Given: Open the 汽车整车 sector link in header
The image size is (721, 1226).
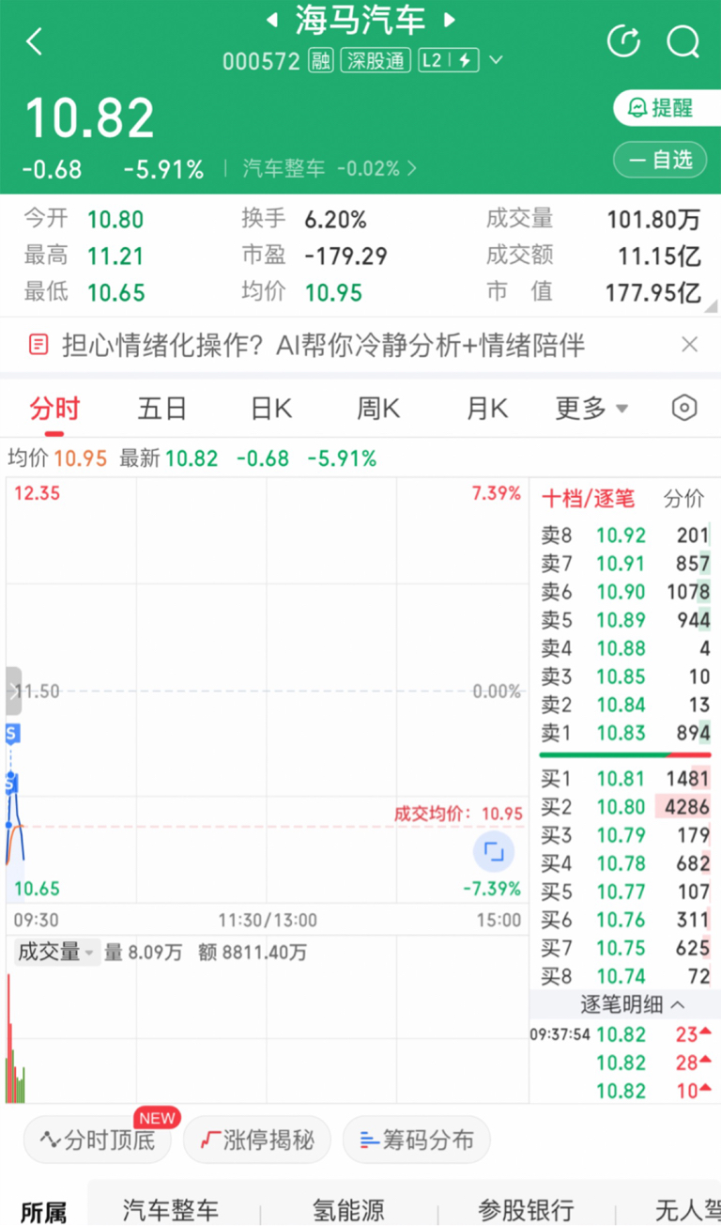Looking at the screenshot, I should [330, 169].
